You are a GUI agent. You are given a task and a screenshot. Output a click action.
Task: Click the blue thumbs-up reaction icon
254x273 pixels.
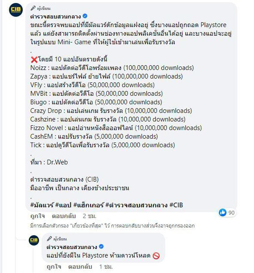(223, 212)
